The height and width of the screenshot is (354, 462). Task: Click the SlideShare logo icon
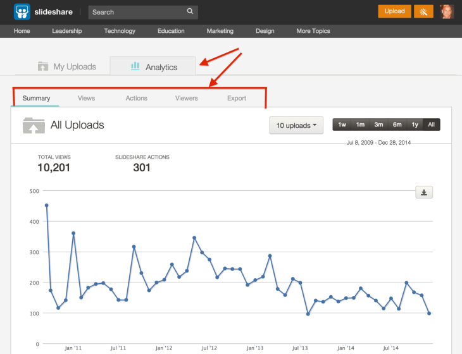click(x=22, y=11)
